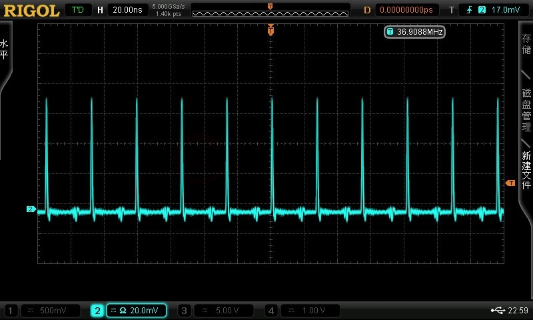The height and width of the screenshot is (320, 533).
Task: Select the 20.00ns horizontal timebase value
Action: tap(127, 10)
